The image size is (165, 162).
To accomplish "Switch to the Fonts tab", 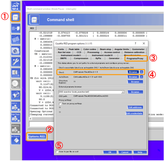I will click(x=61, y=49).
